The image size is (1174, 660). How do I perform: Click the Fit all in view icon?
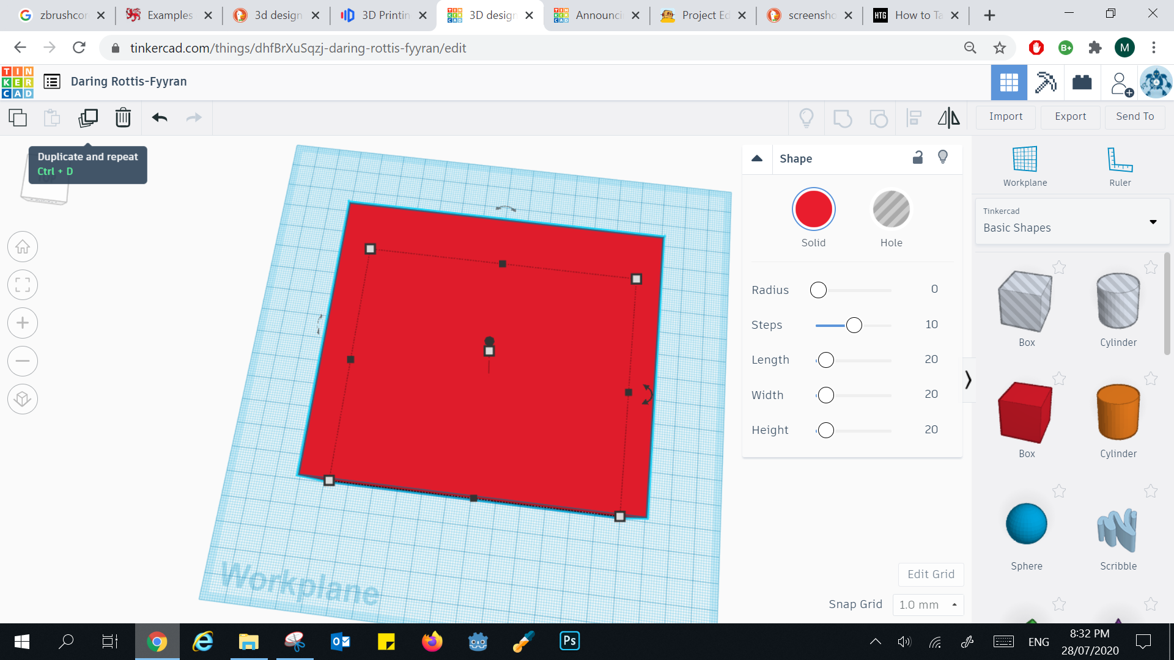(23, 285)
